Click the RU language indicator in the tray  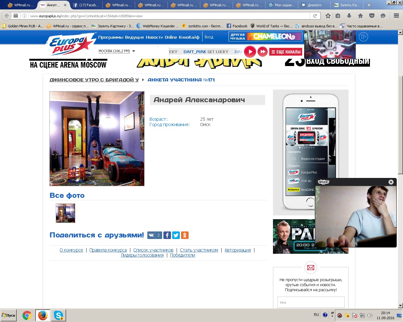pyautogui.click(x=316, y=315)
